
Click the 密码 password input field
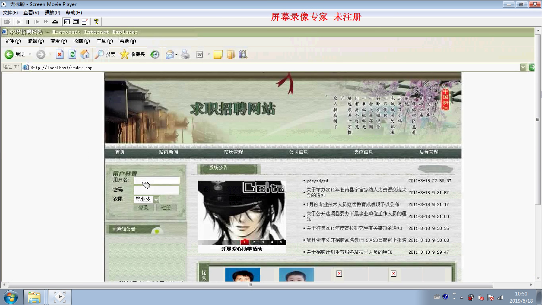pos(156,190)
